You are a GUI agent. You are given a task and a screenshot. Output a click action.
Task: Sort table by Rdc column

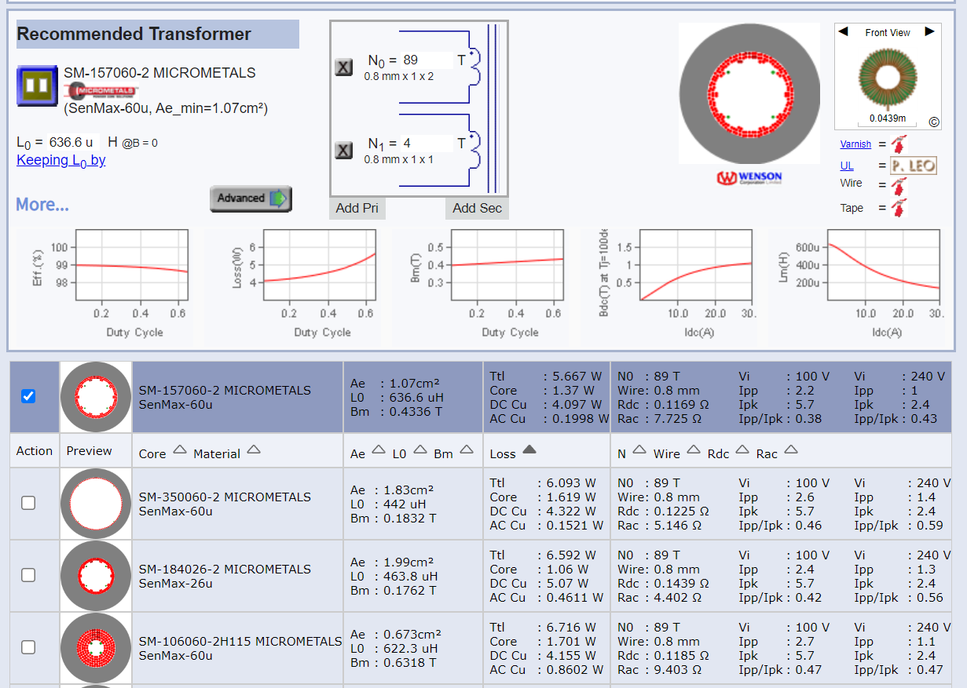(743, 450)
